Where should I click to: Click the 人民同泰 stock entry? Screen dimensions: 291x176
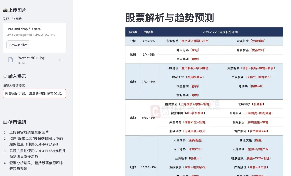pos(188,140)
